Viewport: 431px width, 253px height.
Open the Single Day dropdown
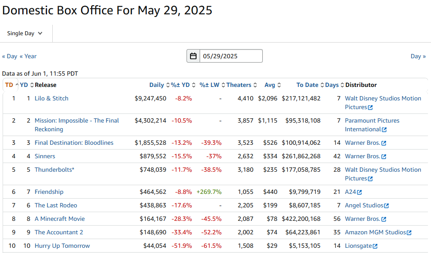[25, 33]
